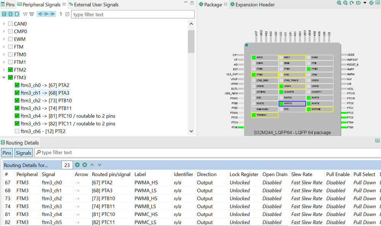
Task: Expand the EWM tree node
Action: 4,39
